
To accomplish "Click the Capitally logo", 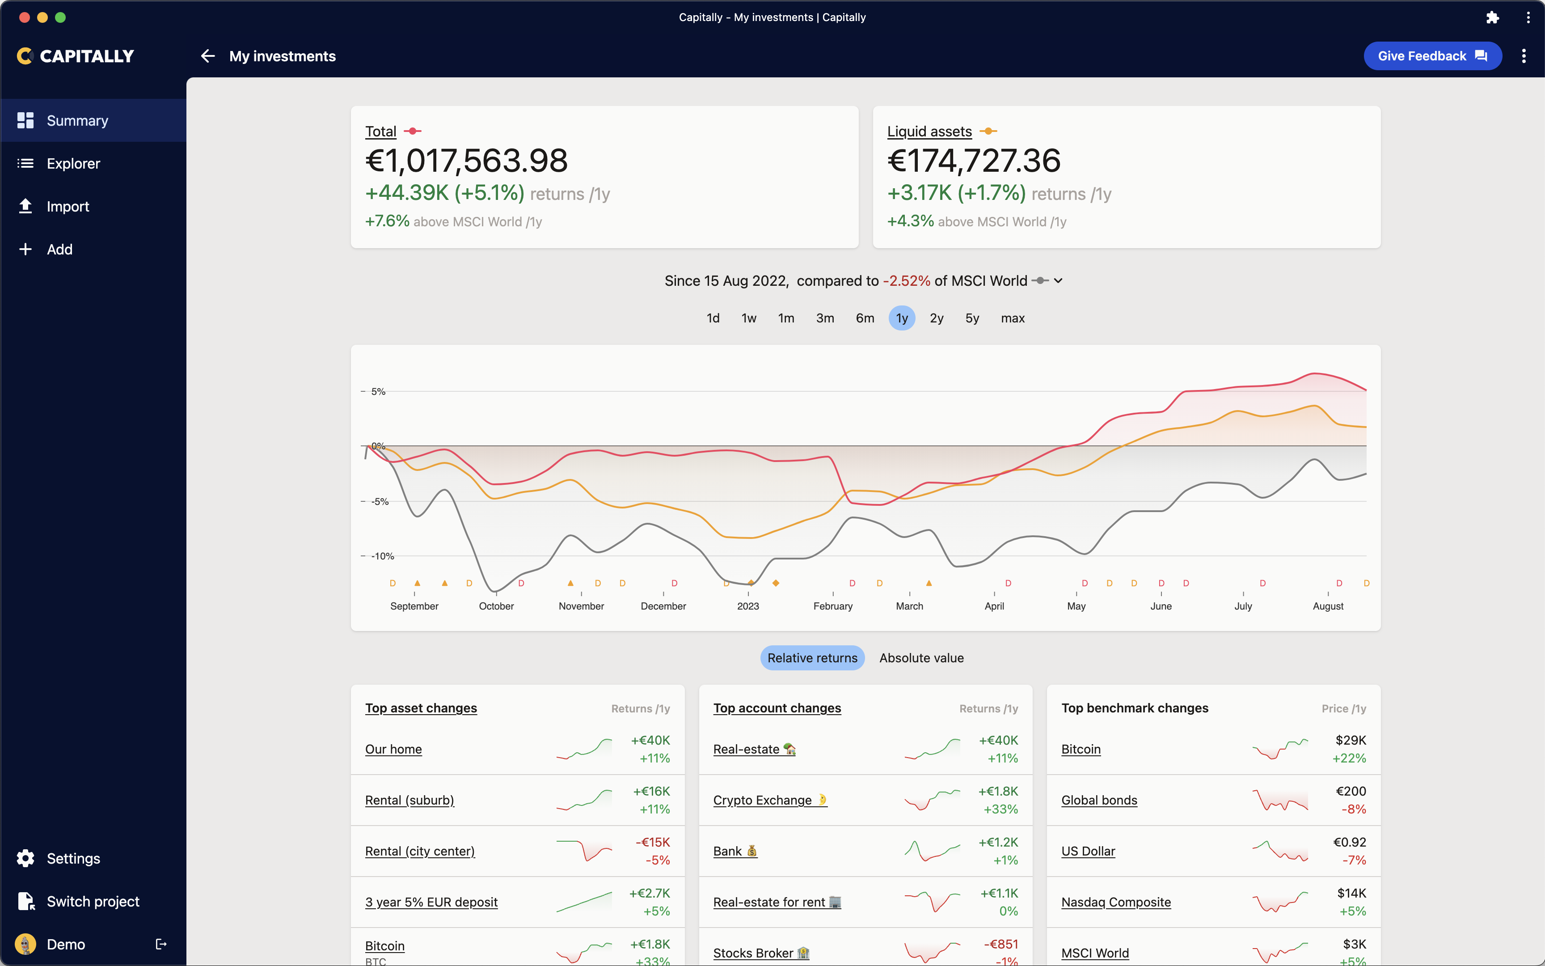I will [75, 55].
